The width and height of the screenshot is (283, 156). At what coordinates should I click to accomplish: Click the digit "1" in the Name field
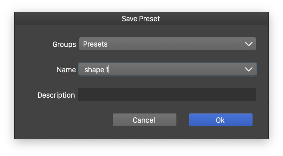tap(107, 70)
